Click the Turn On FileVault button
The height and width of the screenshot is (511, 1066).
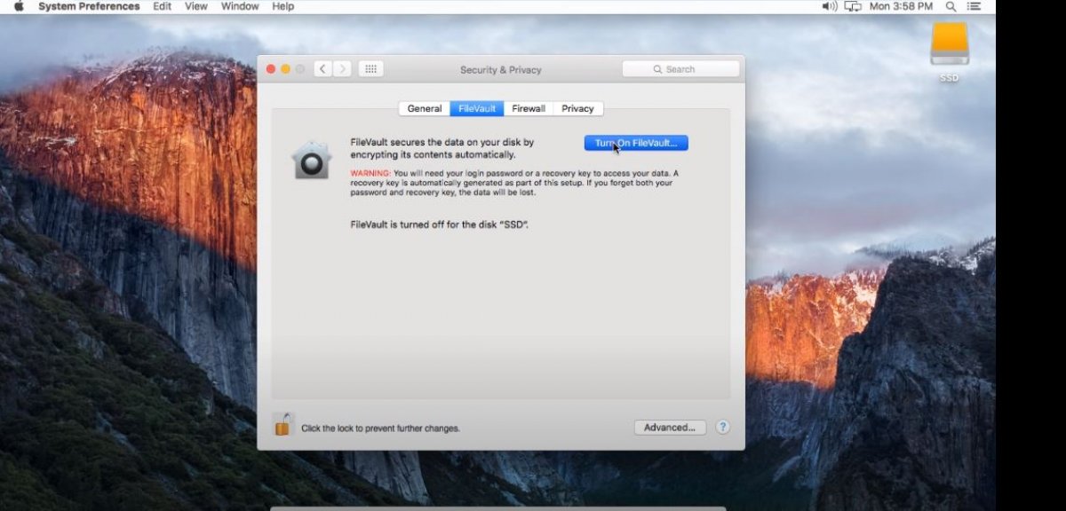(635, 143)
